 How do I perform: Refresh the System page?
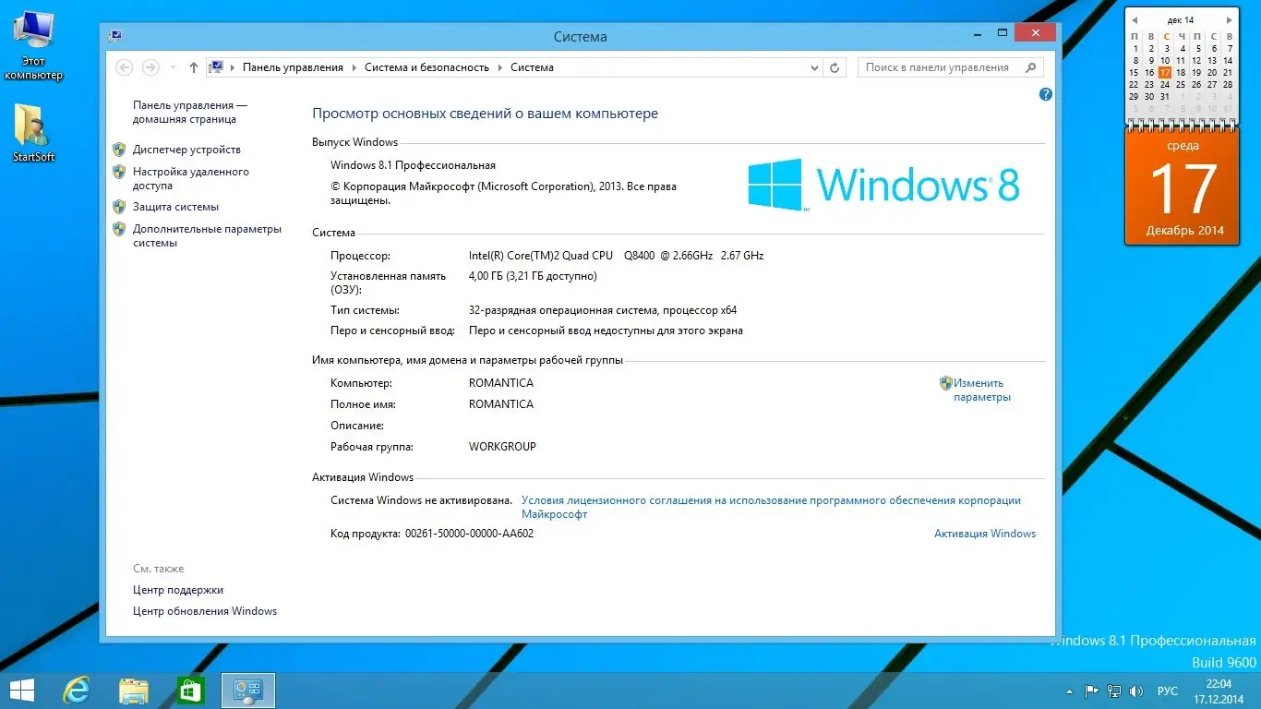click(835, 67)
